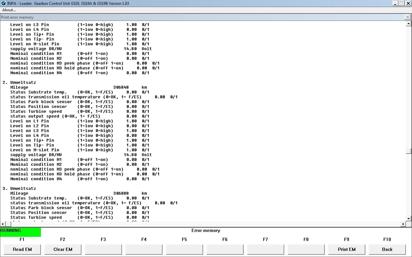
Task: Close the Print error memory panel
Action: (x=408, y=17)
